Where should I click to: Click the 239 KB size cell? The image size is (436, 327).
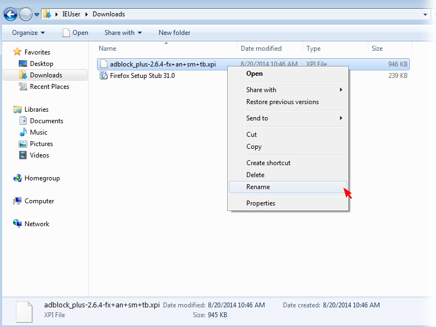pos(398,76)
